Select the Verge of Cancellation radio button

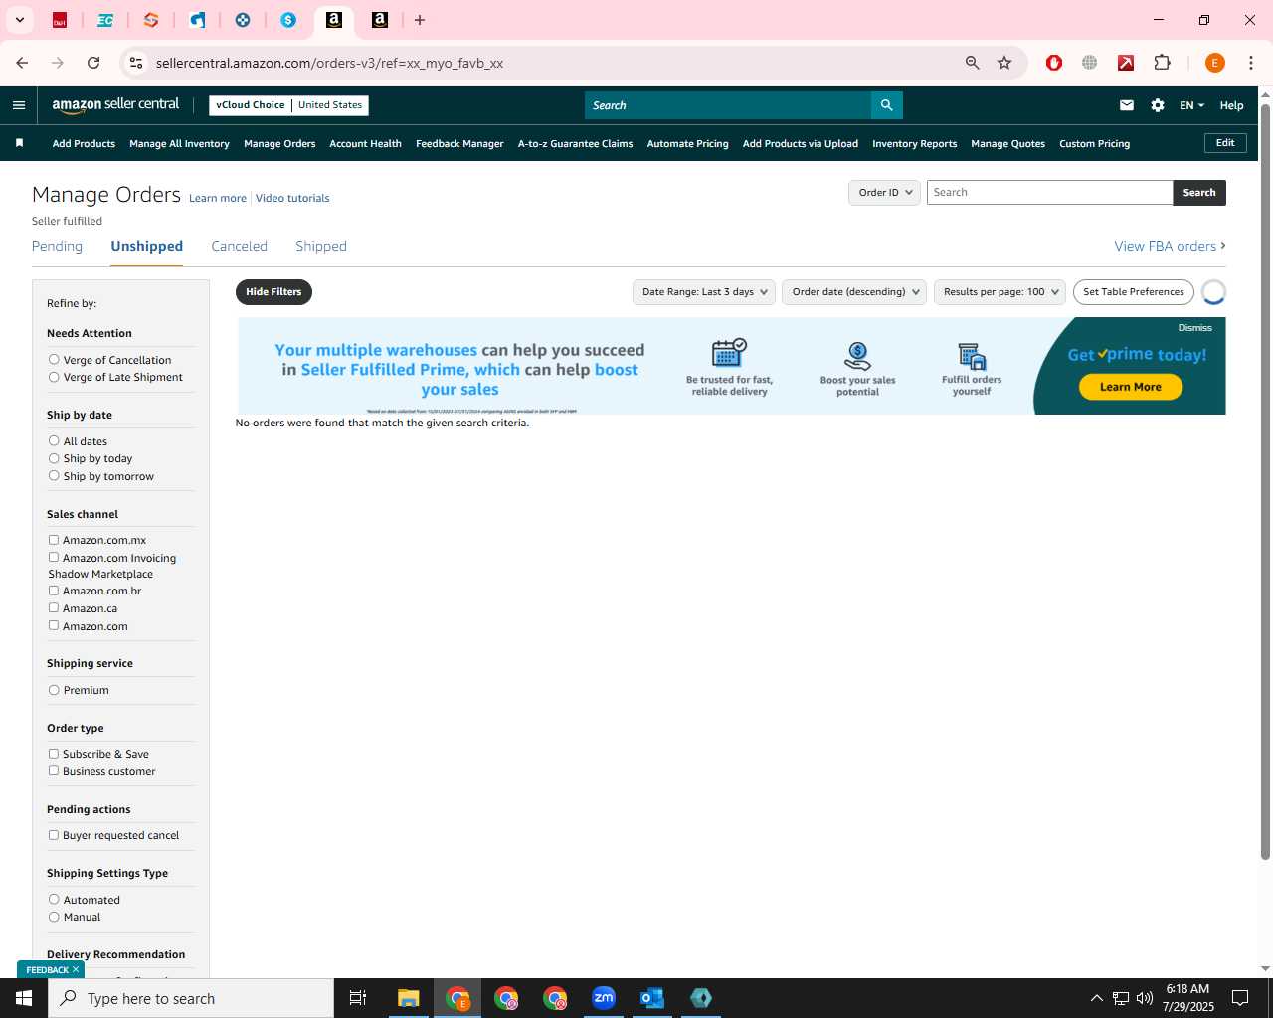tap(54, 360)
